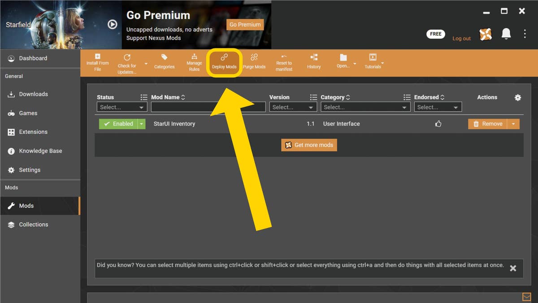This screenshot has height=303, width=538.
Task: Go to Downloads in the sidebar
Action: coord(33,94)
